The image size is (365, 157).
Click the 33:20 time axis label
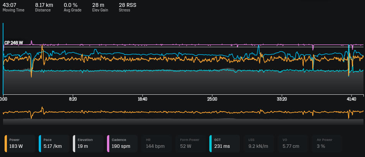[281, 99]
